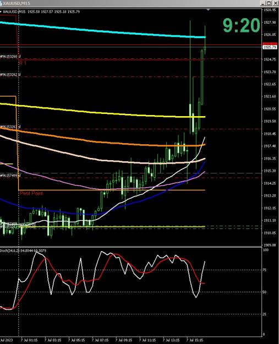279x344 pixels.
Task: Minimize the XAUUSD,M15 chart window
Action: point(263,3)
